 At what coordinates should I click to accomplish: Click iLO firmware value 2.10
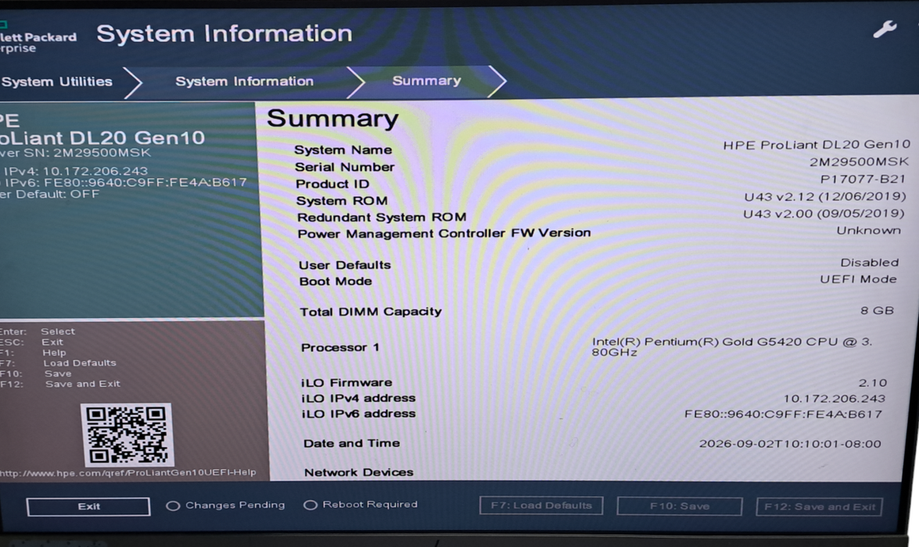873,383
